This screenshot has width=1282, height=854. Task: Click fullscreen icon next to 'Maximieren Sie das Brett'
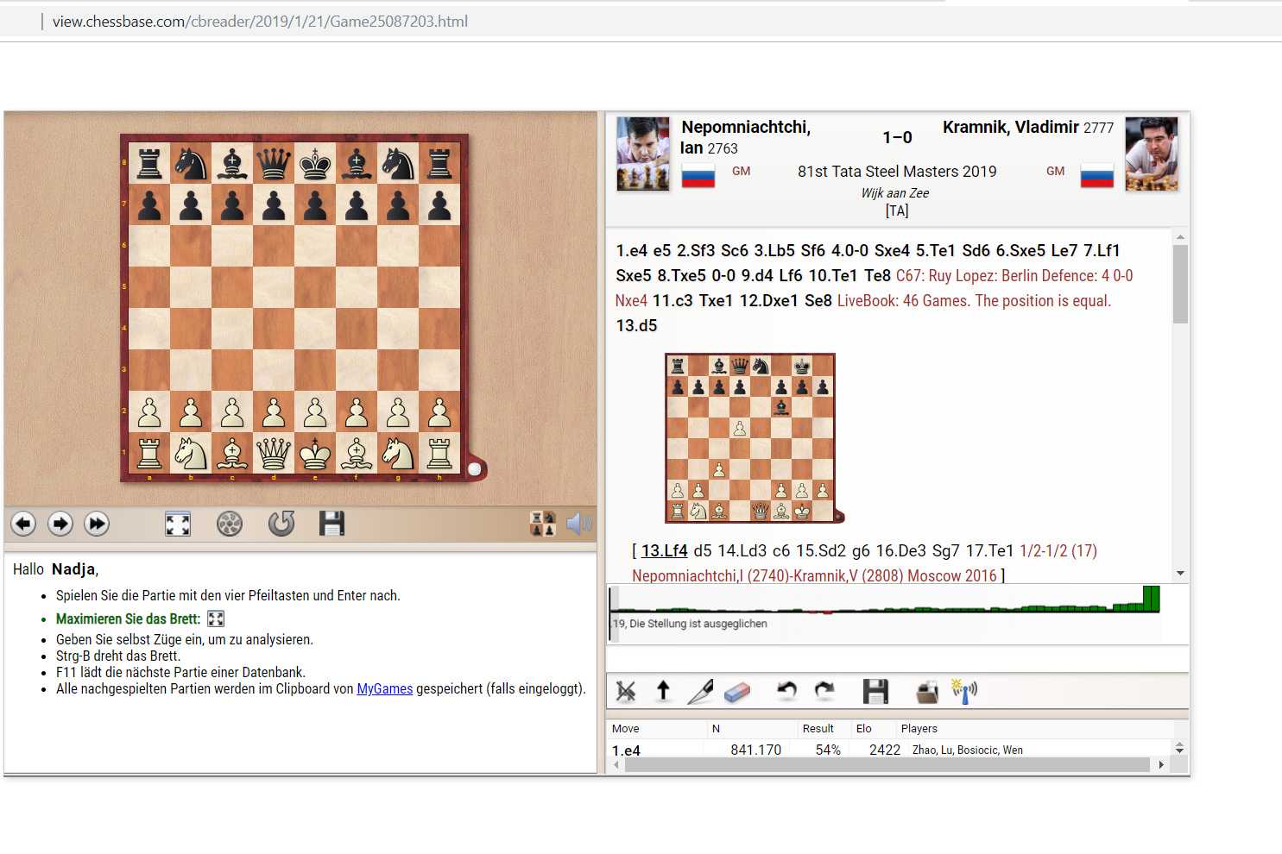216,619
